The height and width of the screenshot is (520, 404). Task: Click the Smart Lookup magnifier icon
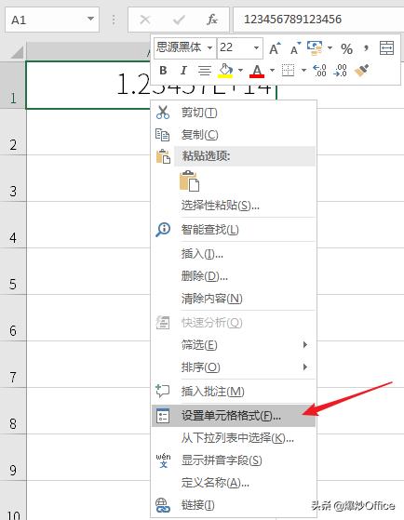pyautogui.click(x=163, y=230)
